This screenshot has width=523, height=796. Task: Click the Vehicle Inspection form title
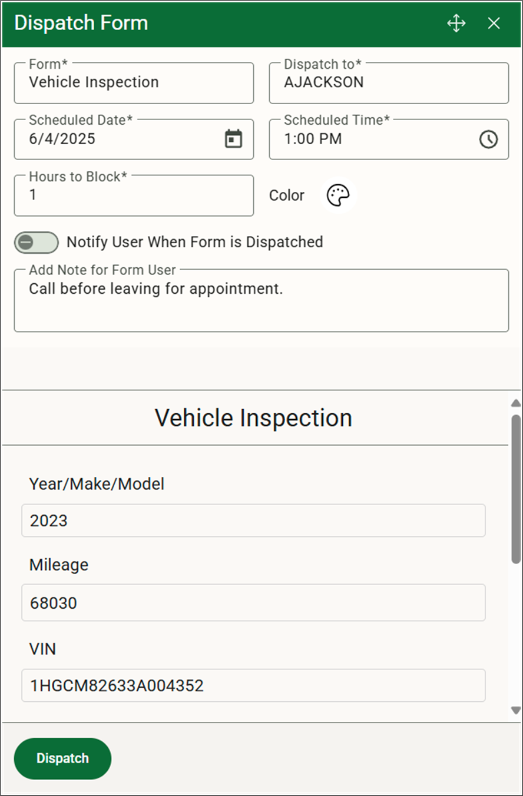click(253, 417)
